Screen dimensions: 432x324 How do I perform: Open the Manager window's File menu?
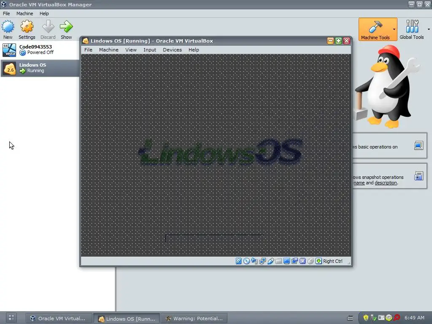click(6, 13)
